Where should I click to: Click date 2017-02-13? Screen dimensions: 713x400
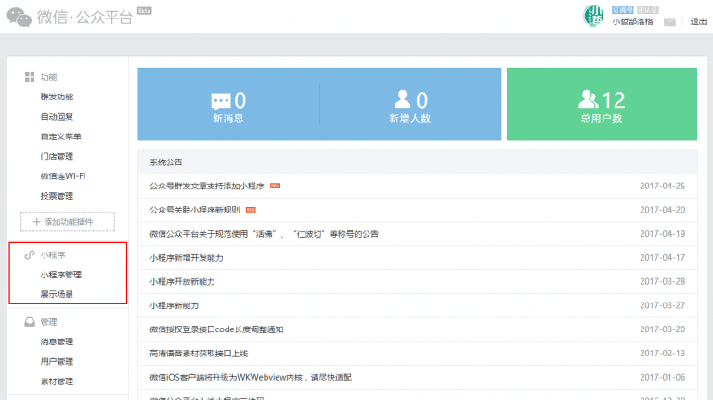coord(662,354)
